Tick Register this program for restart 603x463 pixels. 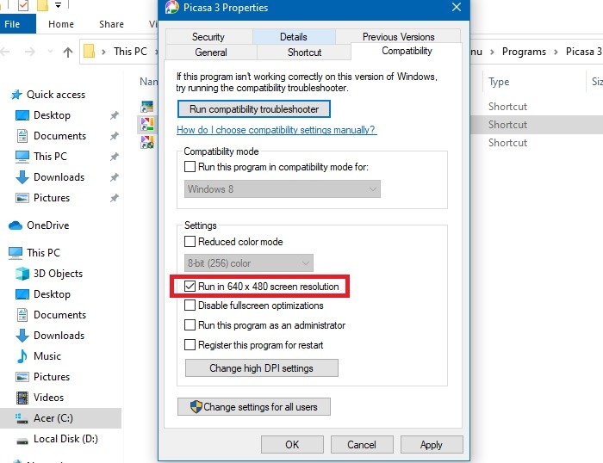[190, 345]
